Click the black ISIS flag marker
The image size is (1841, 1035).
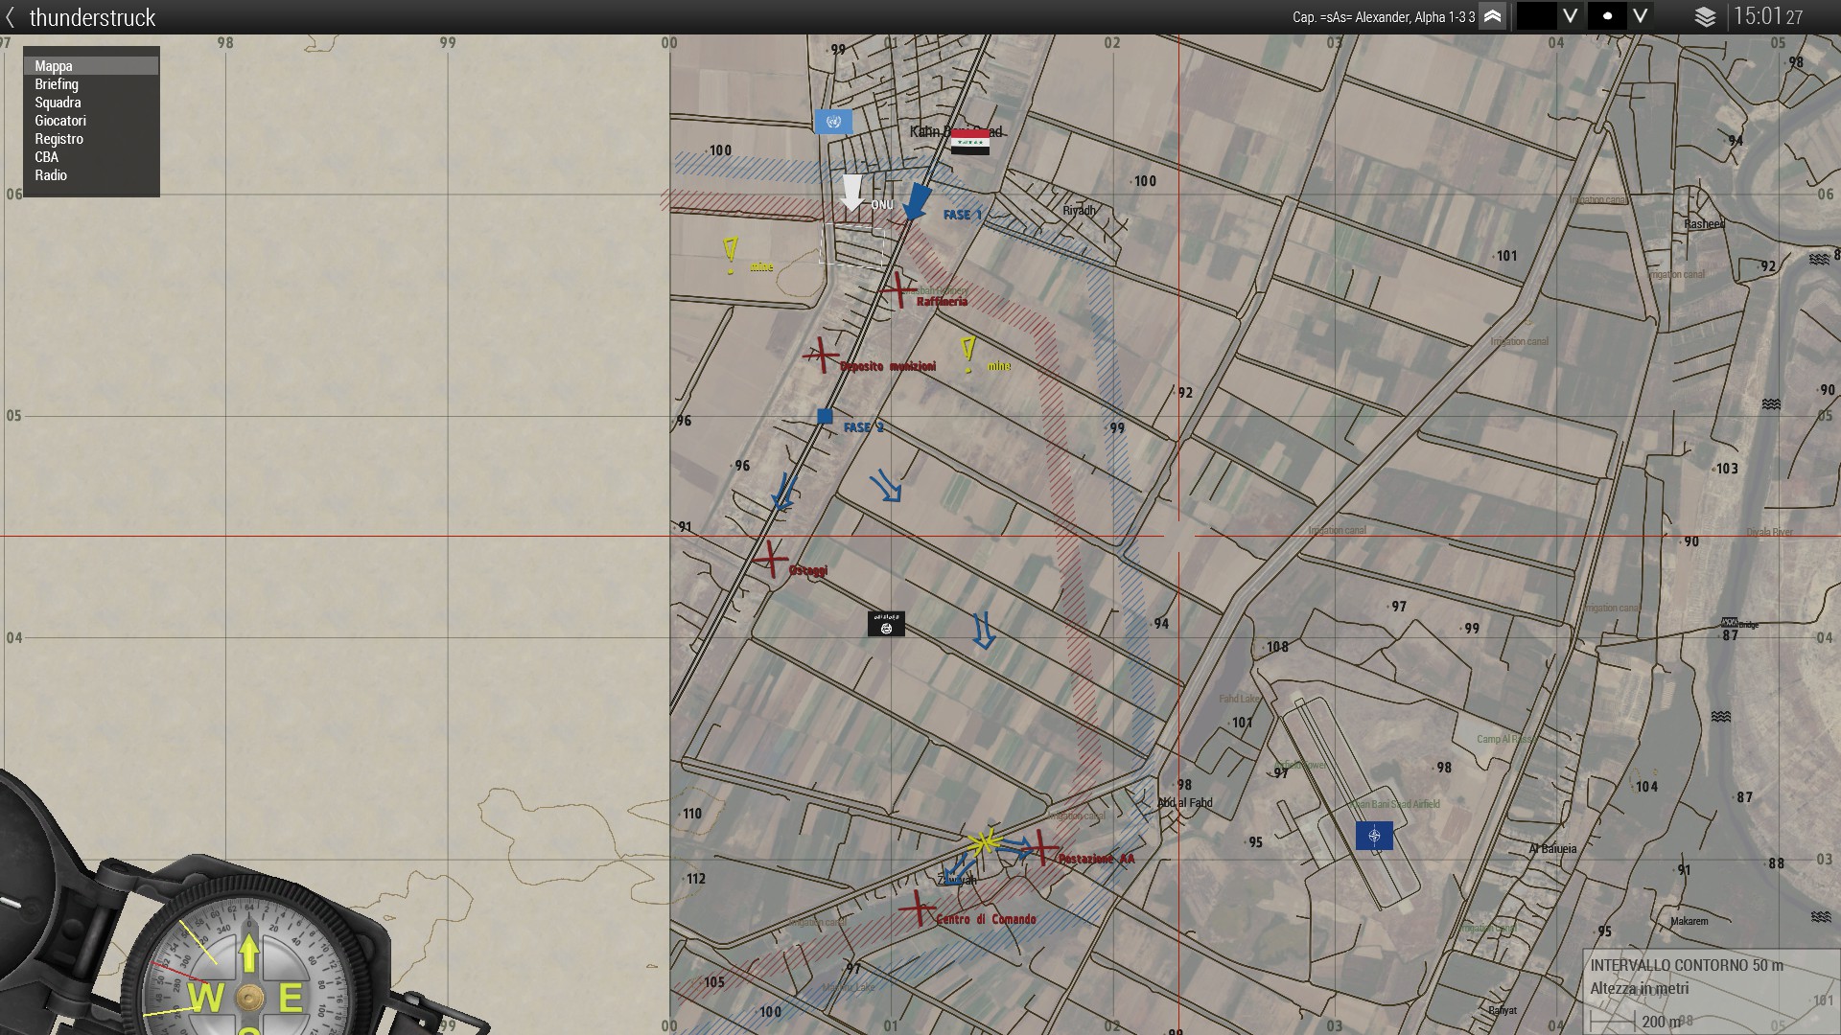886,624
